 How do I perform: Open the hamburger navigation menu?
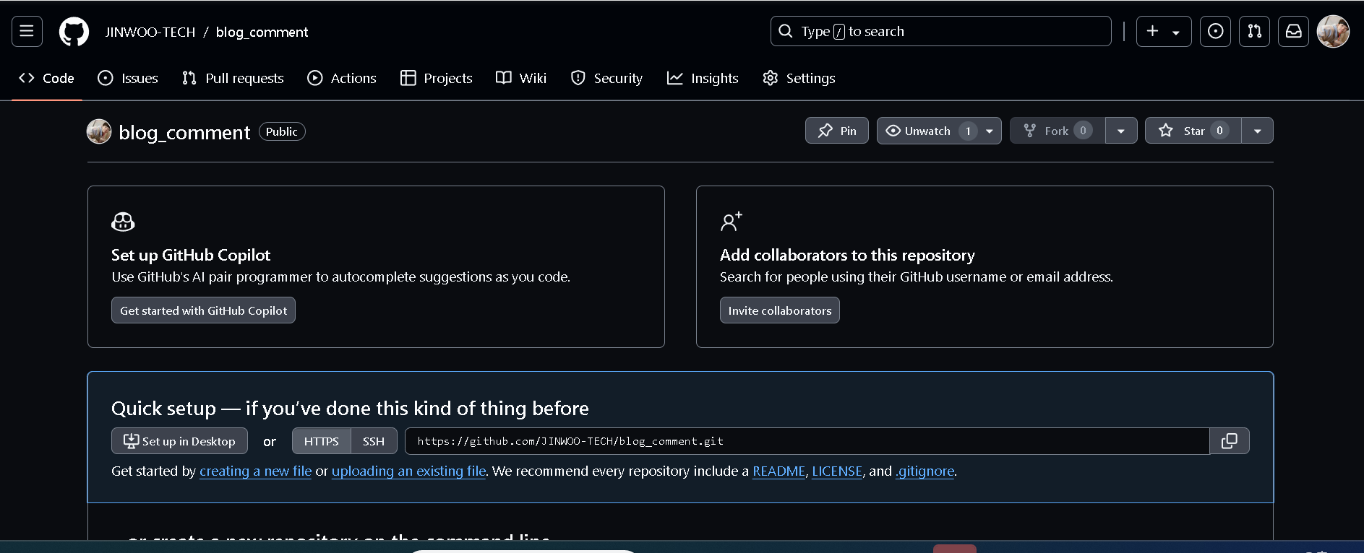(27, 31)
